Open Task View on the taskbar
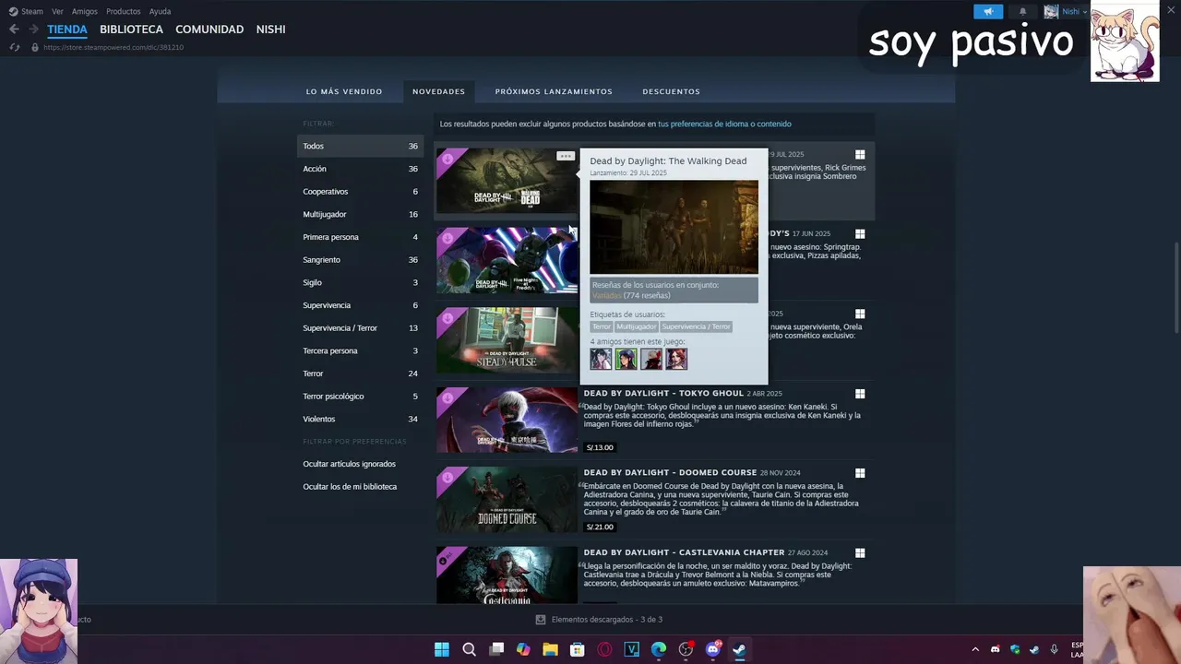Viewport: 1181px width, 664px height. click(x=496, y=649)
